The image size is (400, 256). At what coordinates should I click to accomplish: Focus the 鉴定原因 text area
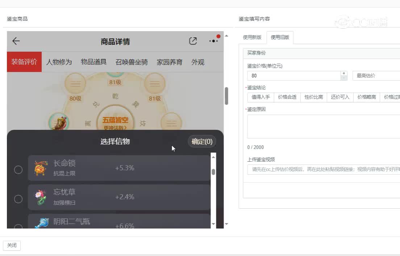coord(324,127)
